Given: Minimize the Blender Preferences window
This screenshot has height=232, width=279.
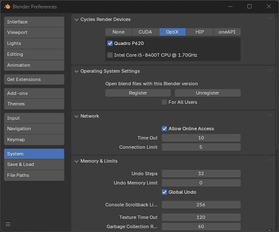Looking at the screenshot, I should [231, 6].
